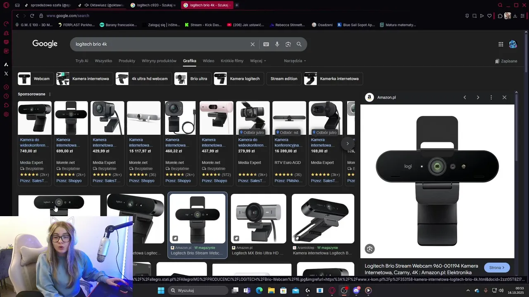Open Windows Start menu
529x297 pixels.
pos(161,290)
